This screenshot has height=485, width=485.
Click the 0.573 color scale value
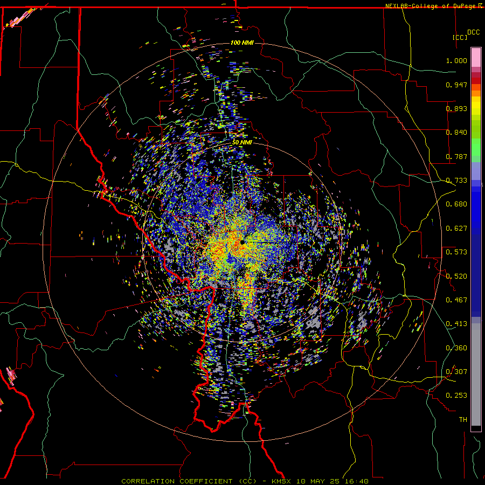[x=456, y=252]
